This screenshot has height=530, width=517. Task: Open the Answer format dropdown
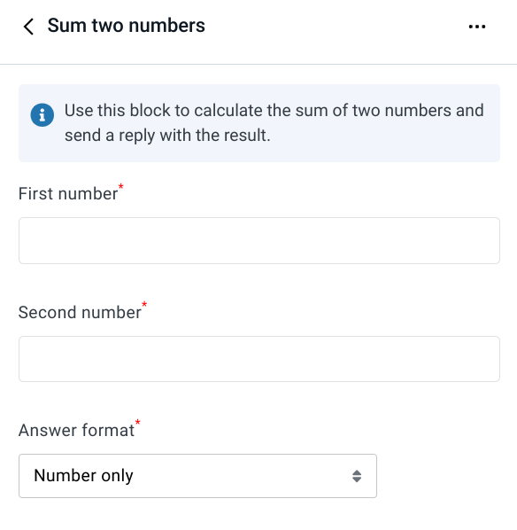pyautogui.click(x=197, y=476)
